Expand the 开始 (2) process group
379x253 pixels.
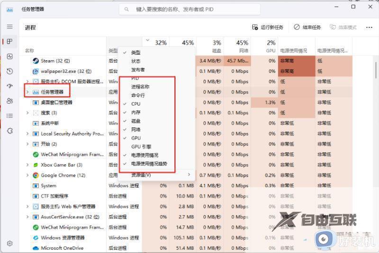coord(27,144)
